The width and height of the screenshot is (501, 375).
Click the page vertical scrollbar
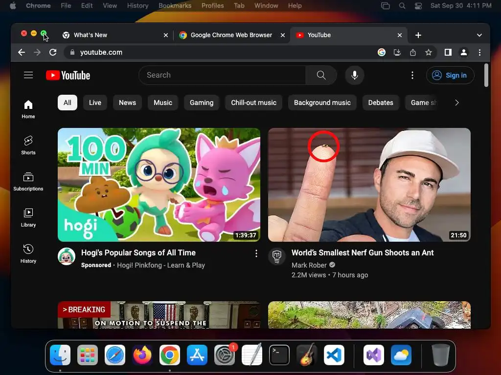click(486, 75)
